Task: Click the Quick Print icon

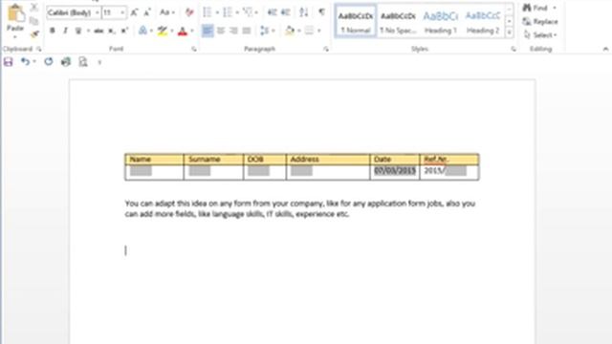Action: click(x=66, y=61)
